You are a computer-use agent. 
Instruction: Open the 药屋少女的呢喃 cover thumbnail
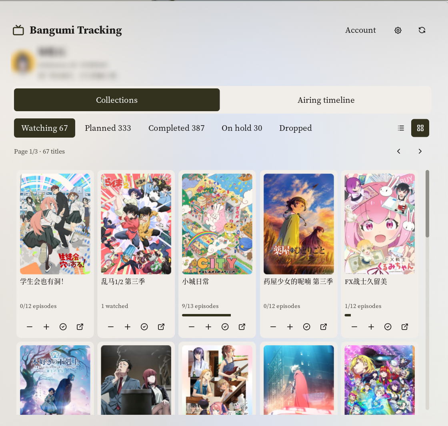(x=298, y=224)
